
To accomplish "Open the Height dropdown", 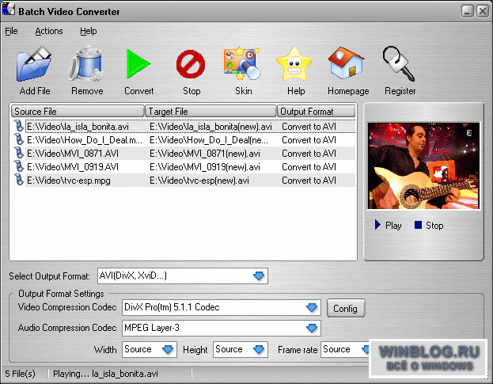I will 259,349.
